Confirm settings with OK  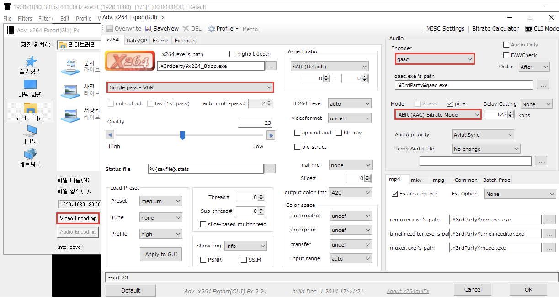528,289
